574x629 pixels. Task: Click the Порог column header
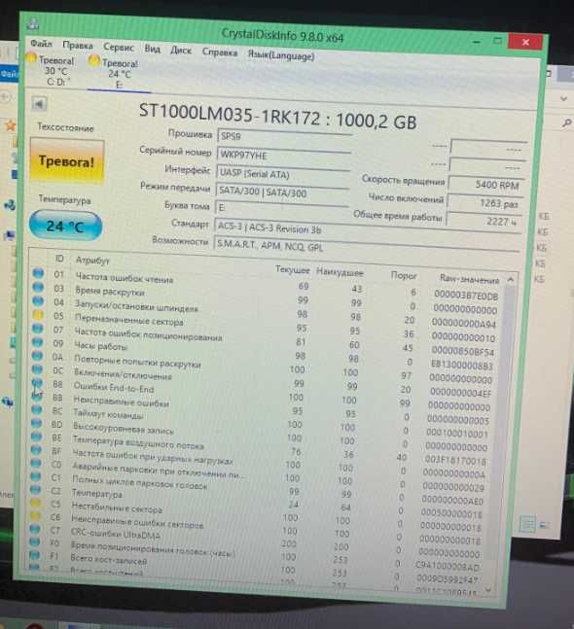point(404,275)
